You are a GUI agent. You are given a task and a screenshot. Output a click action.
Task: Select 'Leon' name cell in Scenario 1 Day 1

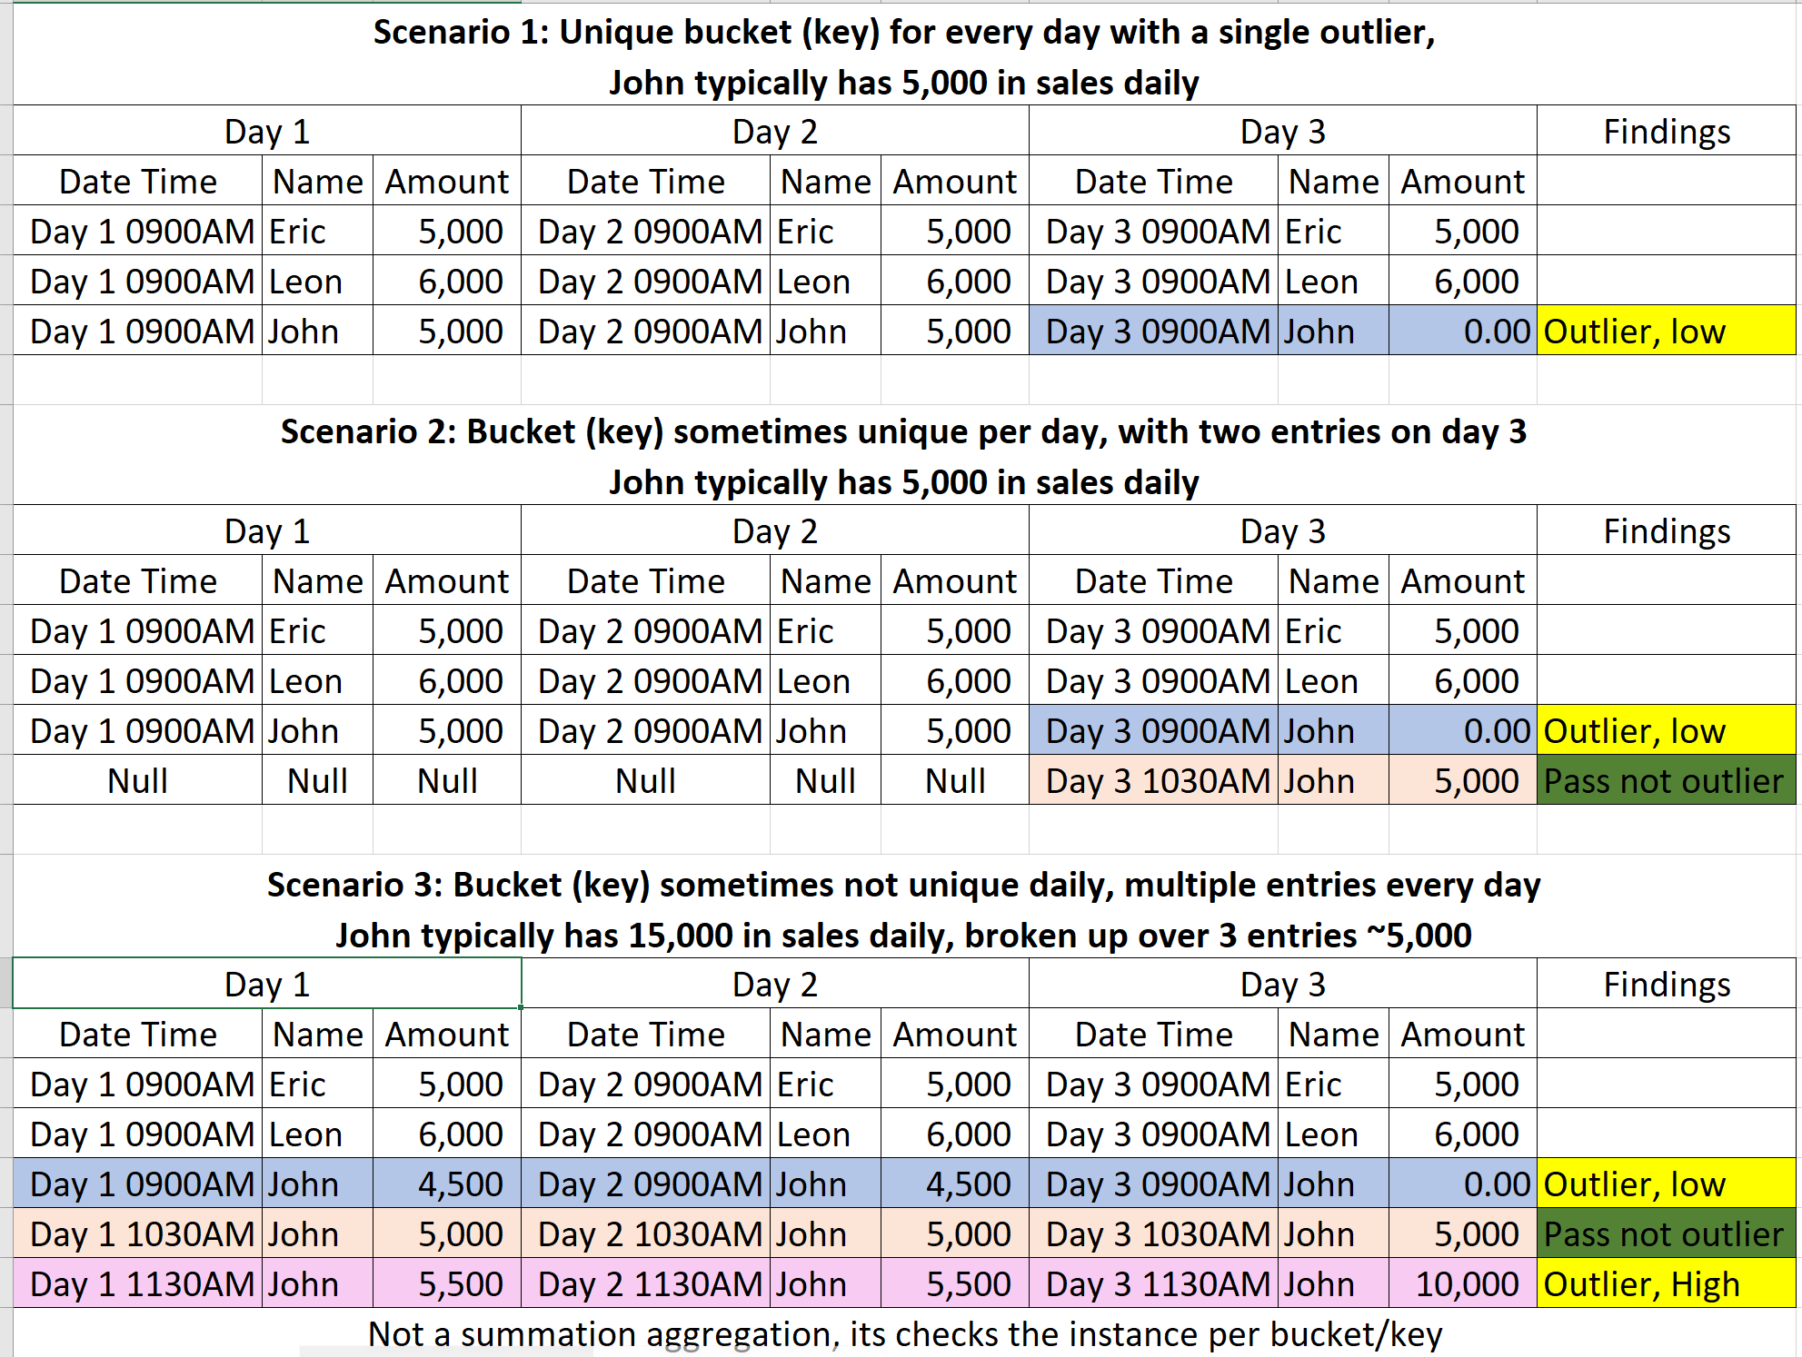(318, 281)
